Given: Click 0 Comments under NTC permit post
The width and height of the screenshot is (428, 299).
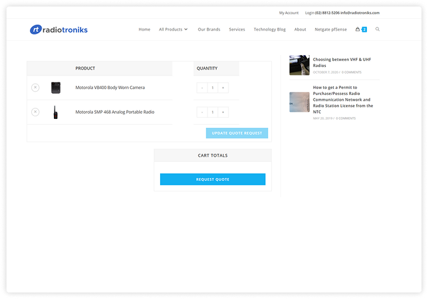Looking at the screenshot, I should pos(345,118).
